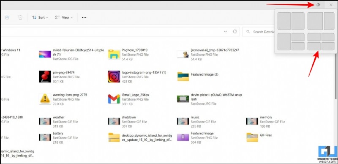
Task: Open the Sort dropdown
Action: point(40,17)
